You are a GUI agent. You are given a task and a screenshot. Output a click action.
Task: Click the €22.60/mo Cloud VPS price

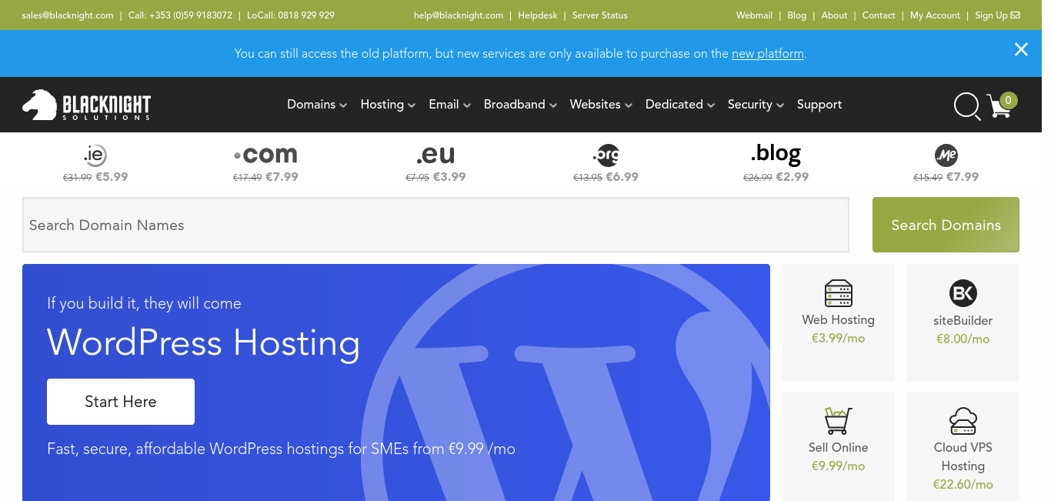(x=963, y=485)
